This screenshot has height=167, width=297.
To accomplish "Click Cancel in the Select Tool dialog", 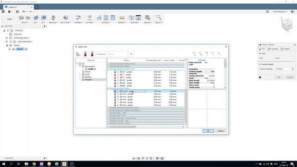I will tap(220, 131).
